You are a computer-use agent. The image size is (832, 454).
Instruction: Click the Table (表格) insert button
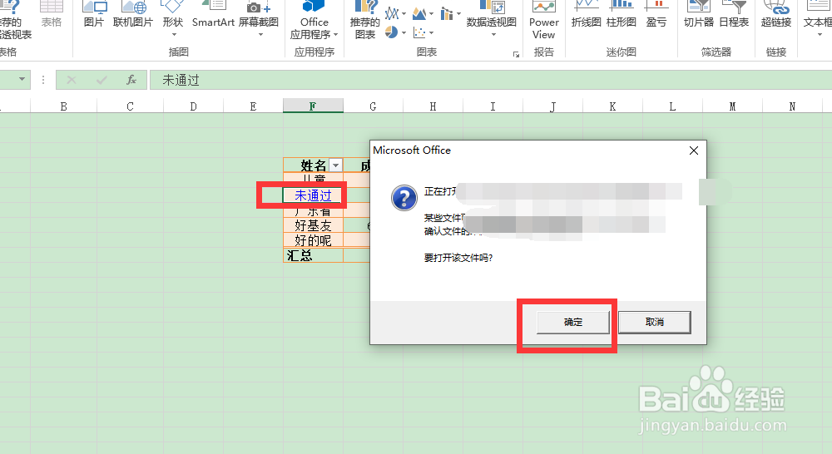pos(52,14)
